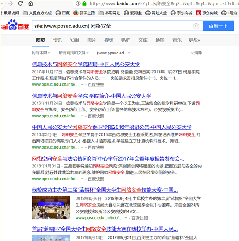Click the browser forward arrow
Image resolution: width=239 pixels, height=241 pixels.
[10, 3]
